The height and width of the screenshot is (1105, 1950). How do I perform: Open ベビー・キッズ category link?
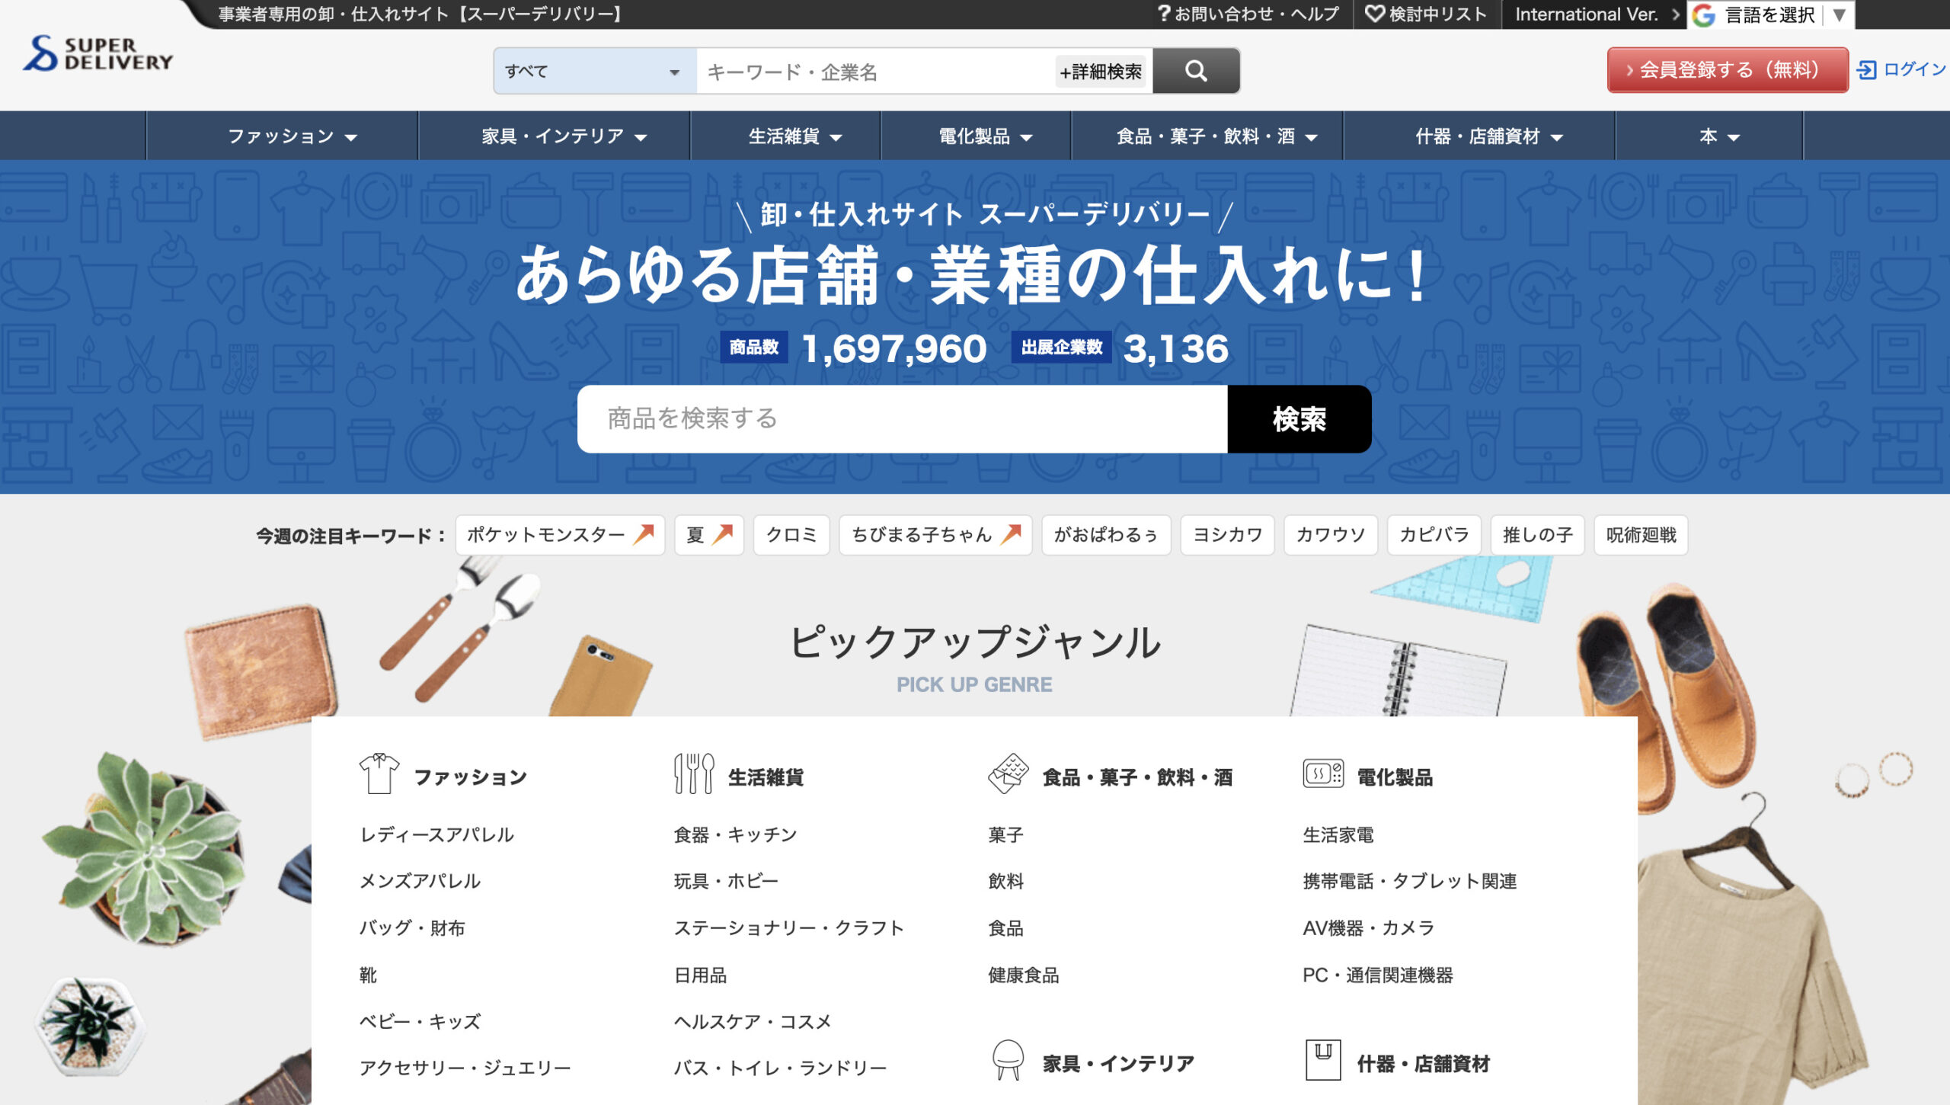coord(420,1021)
